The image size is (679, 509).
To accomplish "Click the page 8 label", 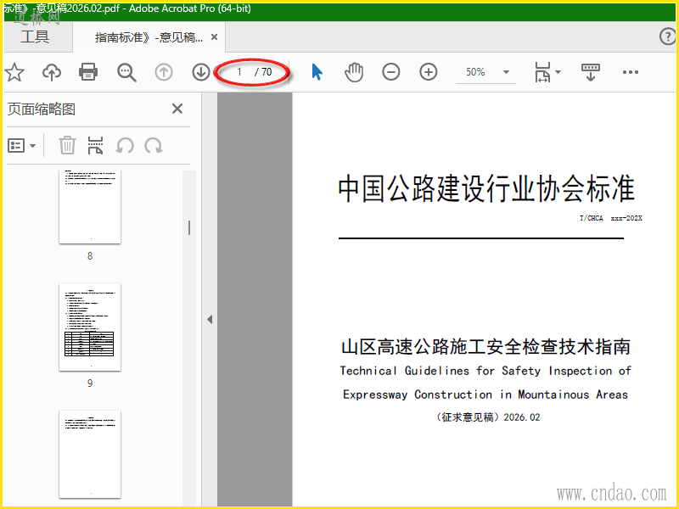I will tap(90, 256).
